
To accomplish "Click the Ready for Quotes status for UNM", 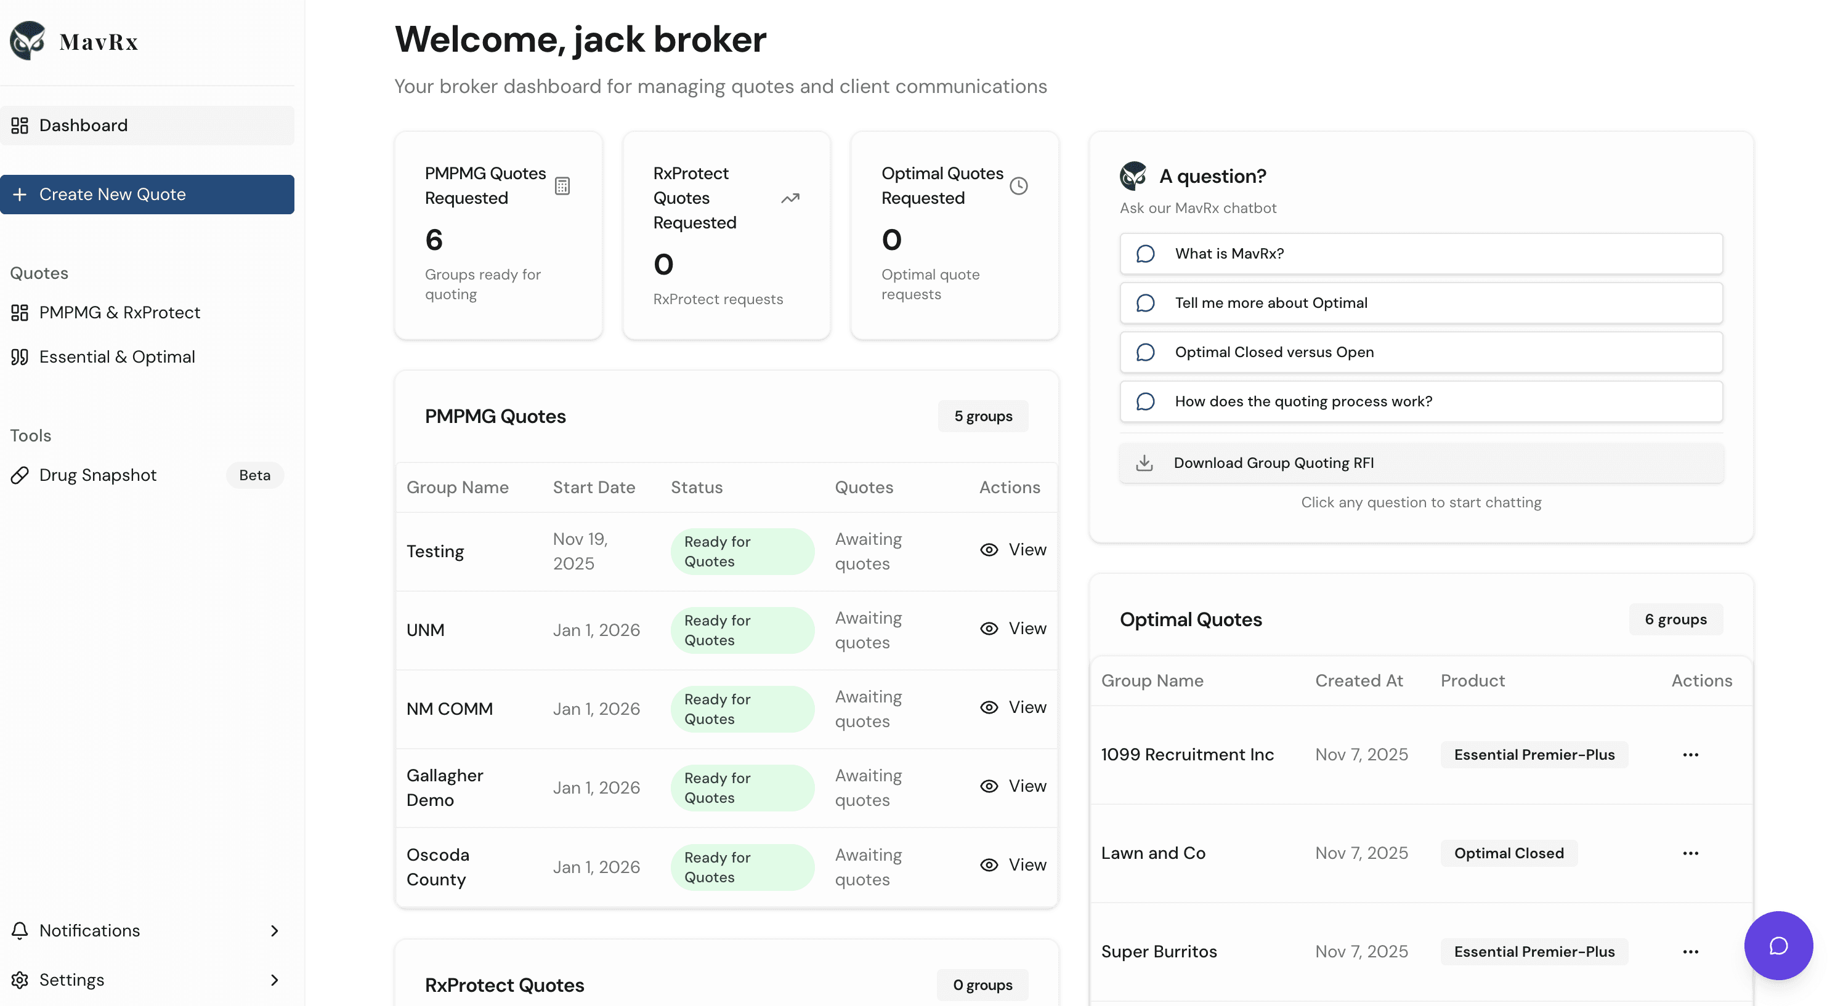I will pos(743,630).
